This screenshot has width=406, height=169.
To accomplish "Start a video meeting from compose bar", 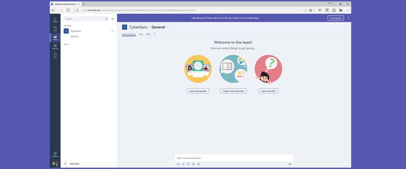I will point(198,164).
